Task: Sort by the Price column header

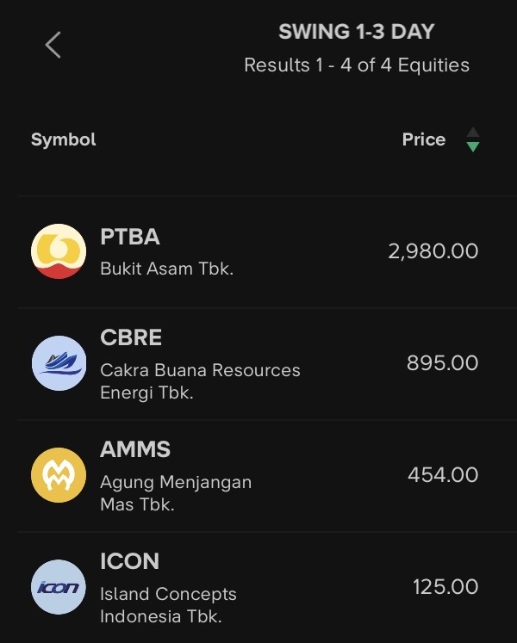Action: pyautogui.click(x=423, y=139)
